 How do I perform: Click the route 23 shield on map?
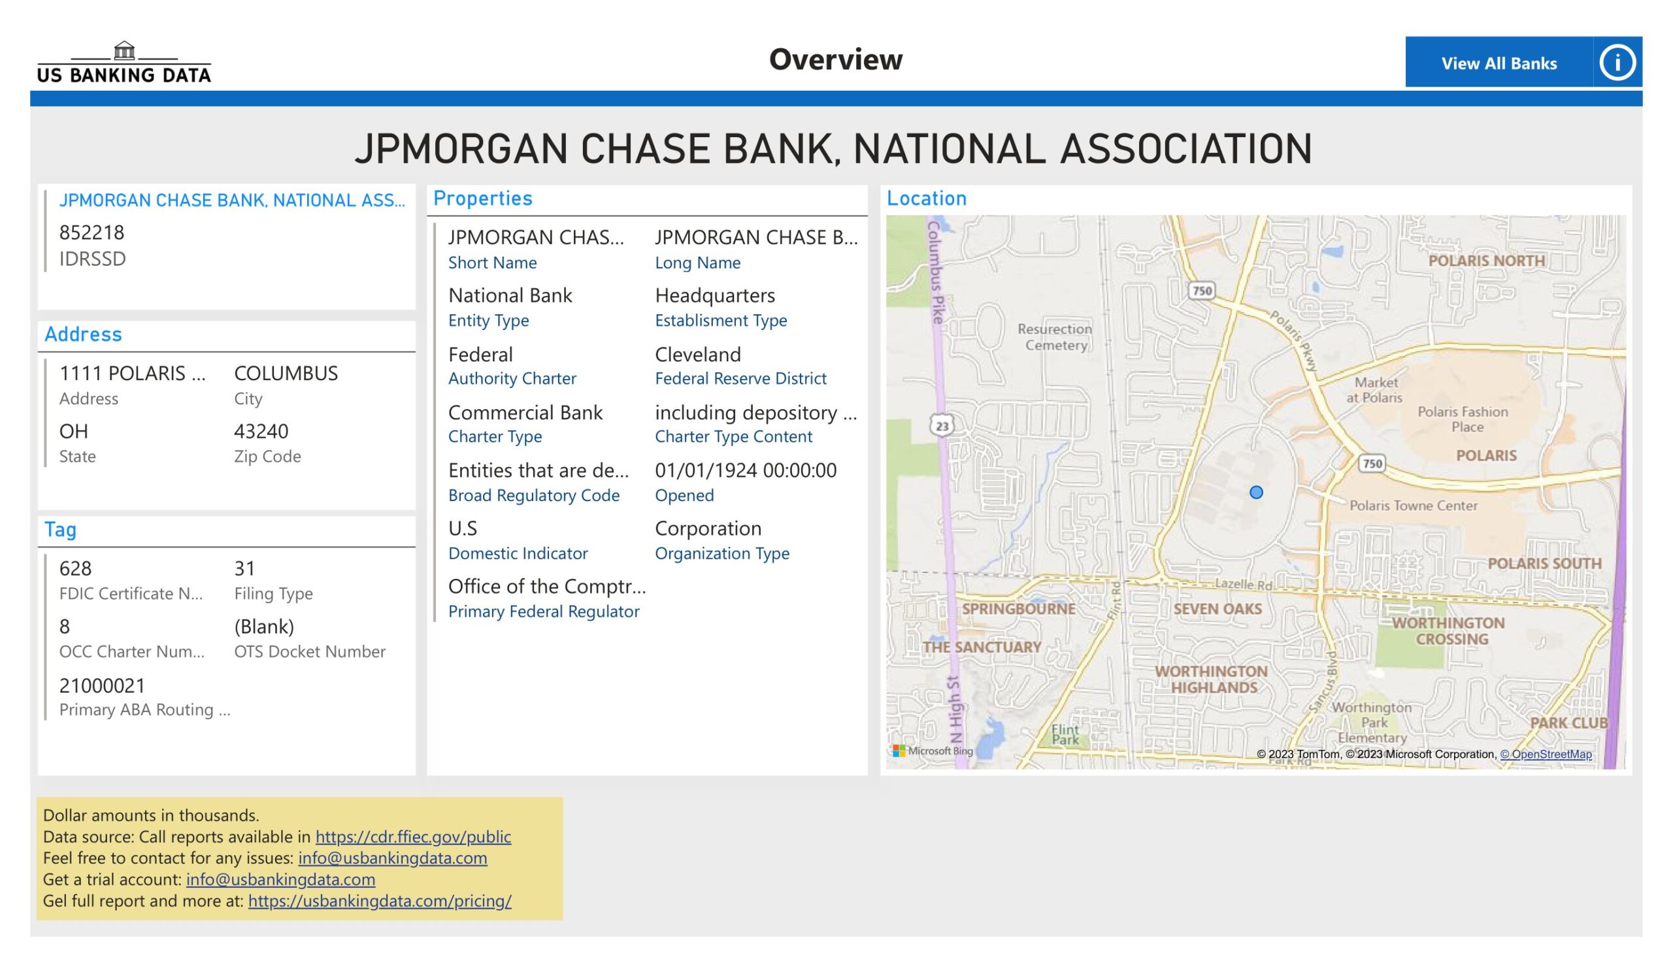point(942,425)
